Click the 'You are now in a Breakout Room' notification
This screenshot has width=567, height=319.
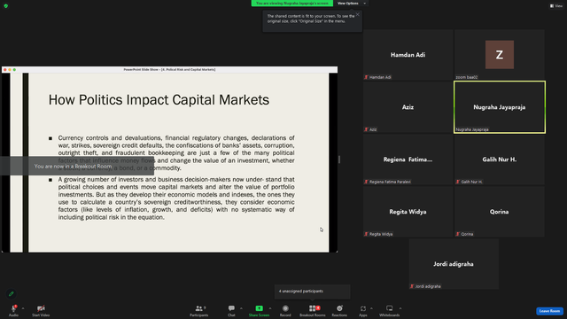coord(77,166)
